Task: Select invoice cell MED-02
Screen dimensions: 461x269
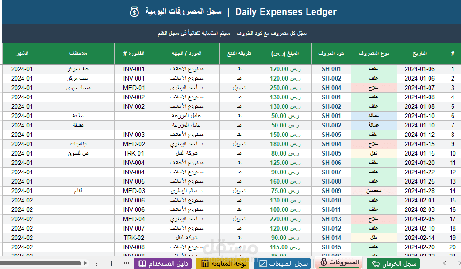Action: [134, 144]
